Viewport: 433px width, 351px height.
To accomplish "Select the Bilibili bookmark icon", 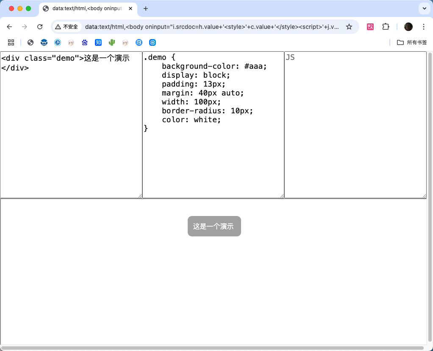I will pos(139,42).
